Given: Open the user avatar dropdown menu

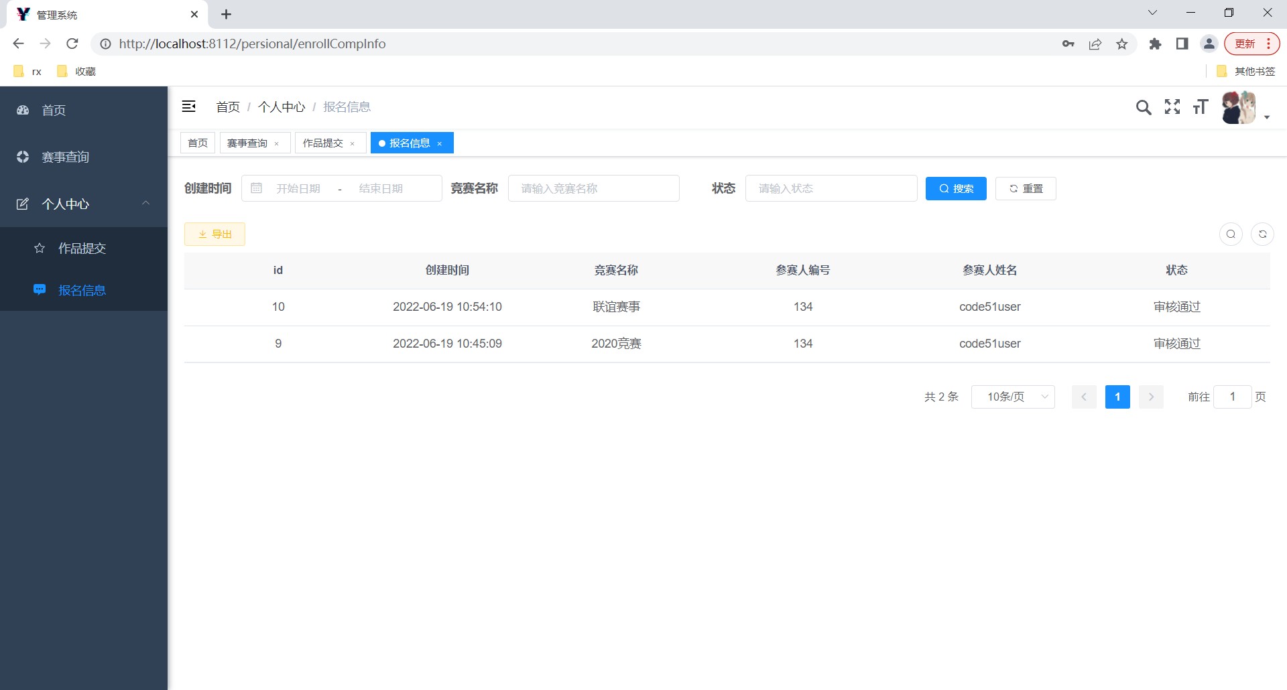Looking at the screenshot, I should [x=1245, y=108].
